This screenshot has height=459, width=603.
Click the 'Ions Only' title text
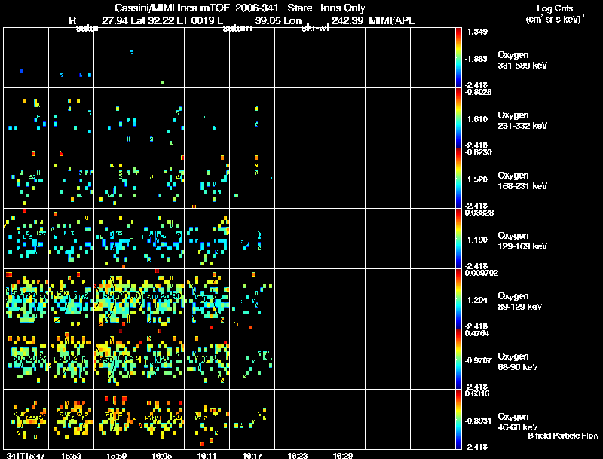(343, 8)
